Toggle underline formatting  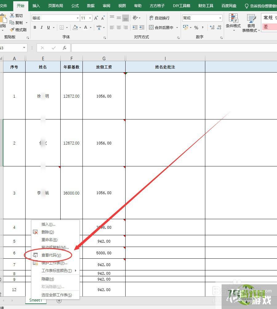(48, 27)
